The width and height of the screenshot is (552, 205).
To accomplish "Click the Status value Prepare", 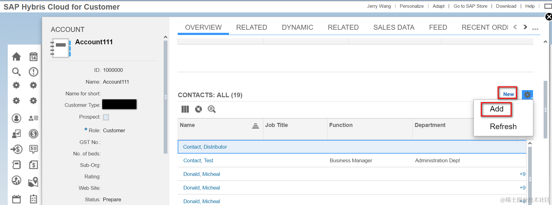I will click(x=112, y=199).
